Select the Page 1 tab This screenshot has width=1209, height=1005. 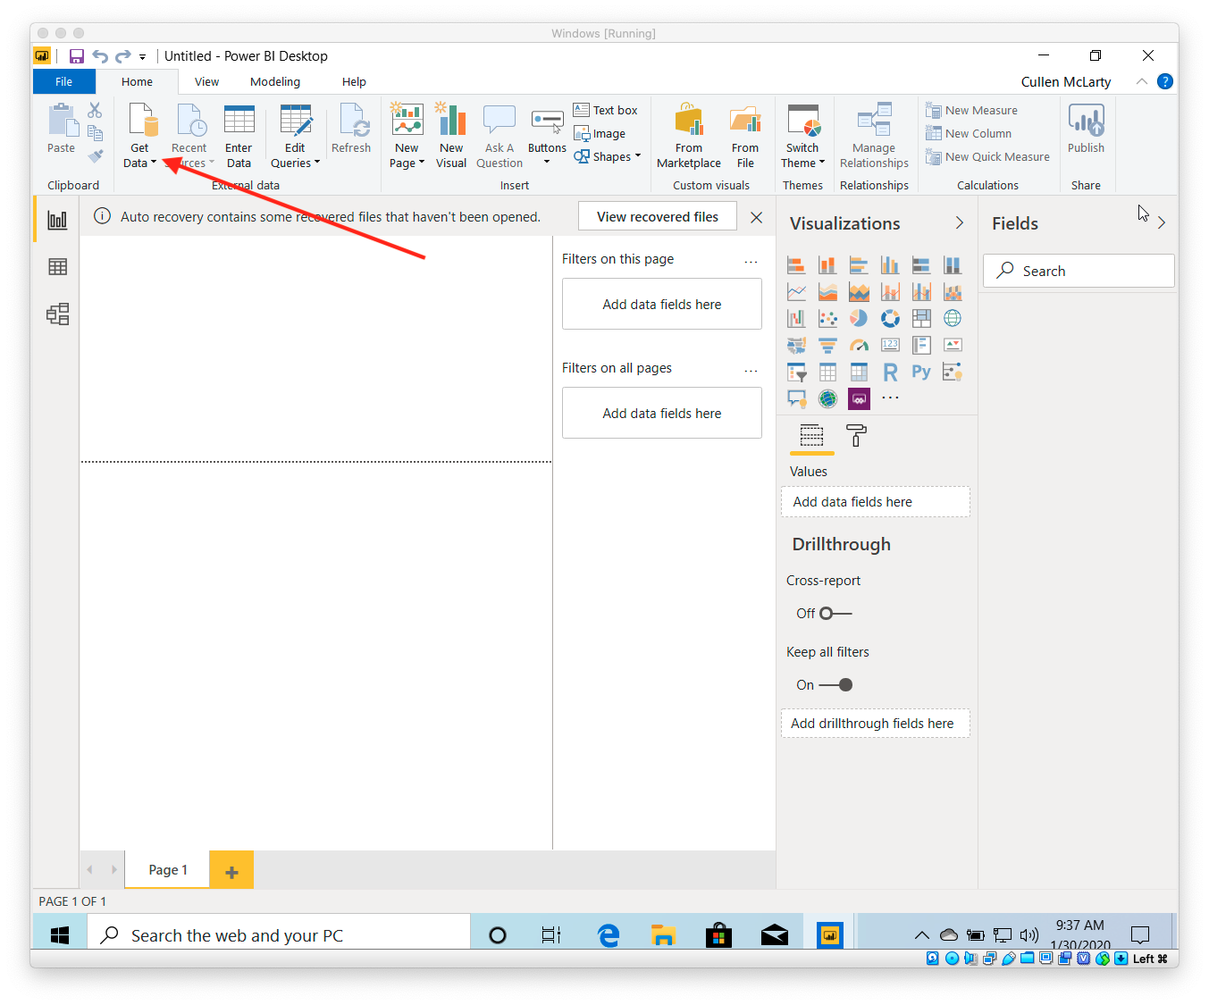click(x=168, y=869)
